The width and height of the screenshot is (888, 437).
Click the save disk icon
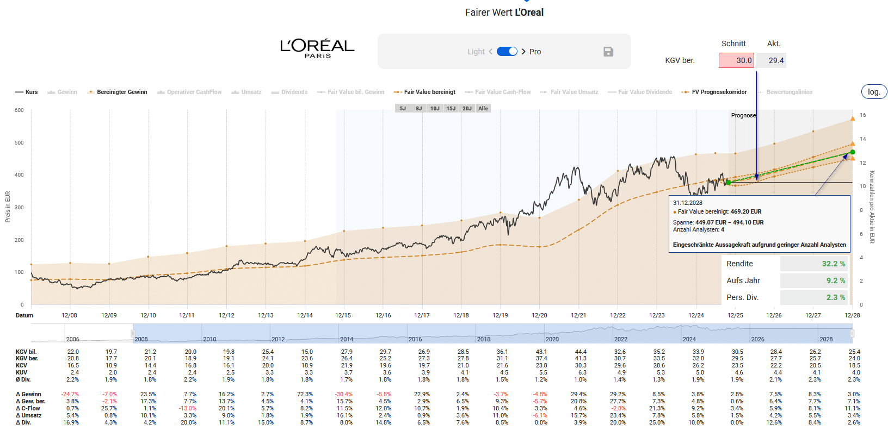(608, 52)
